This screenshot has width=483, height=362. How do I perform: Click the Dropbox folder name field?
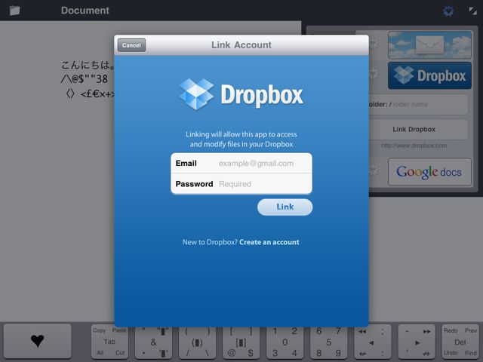point(418,104)
